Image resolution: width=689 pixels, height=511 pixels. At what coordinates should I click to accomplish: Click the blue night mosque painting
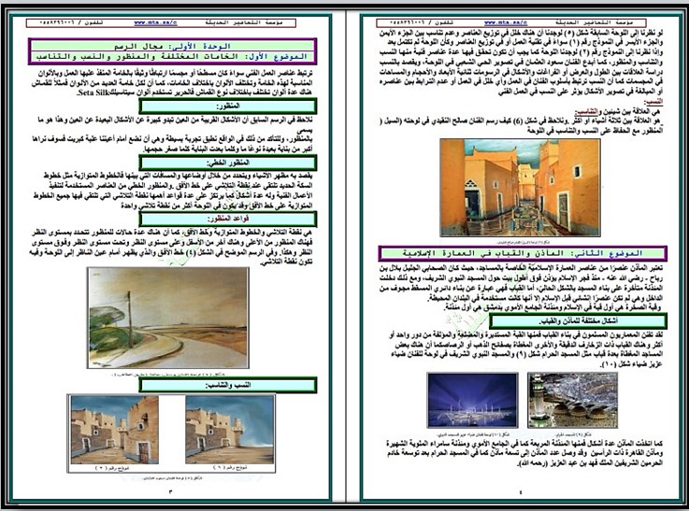tap(472, 401)
